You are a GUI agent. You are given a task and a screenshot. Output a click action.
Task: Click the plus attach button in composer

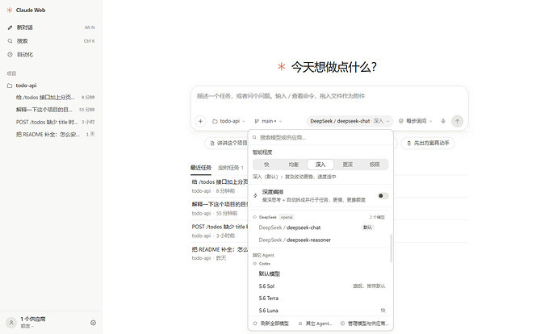pos(200,121)
